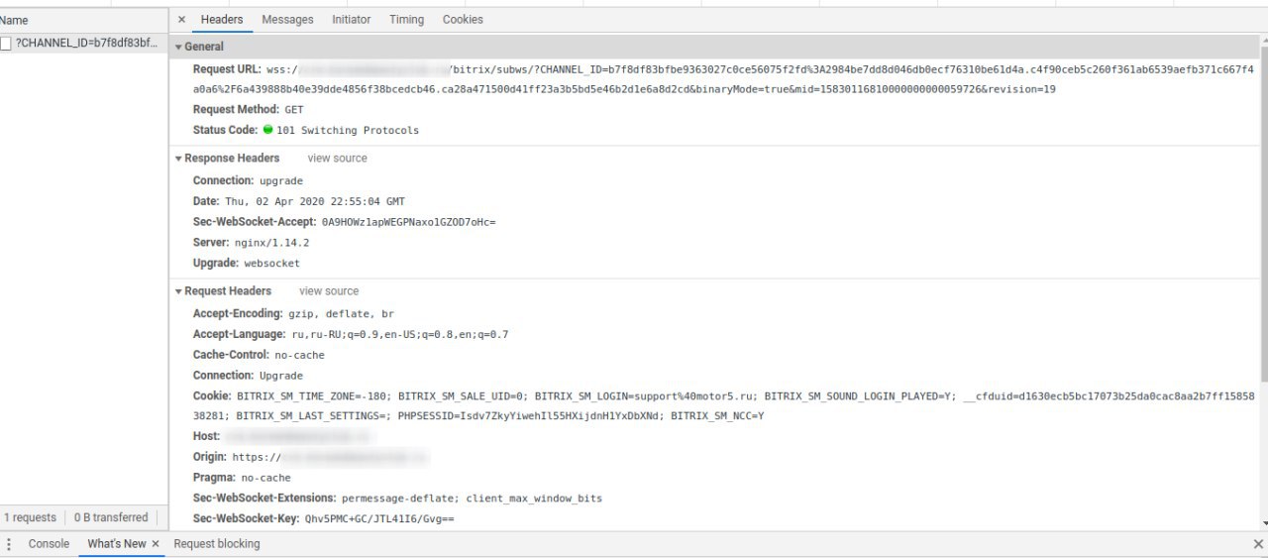
Task: Open the Console drawer tab
Action: pos(49,544)
